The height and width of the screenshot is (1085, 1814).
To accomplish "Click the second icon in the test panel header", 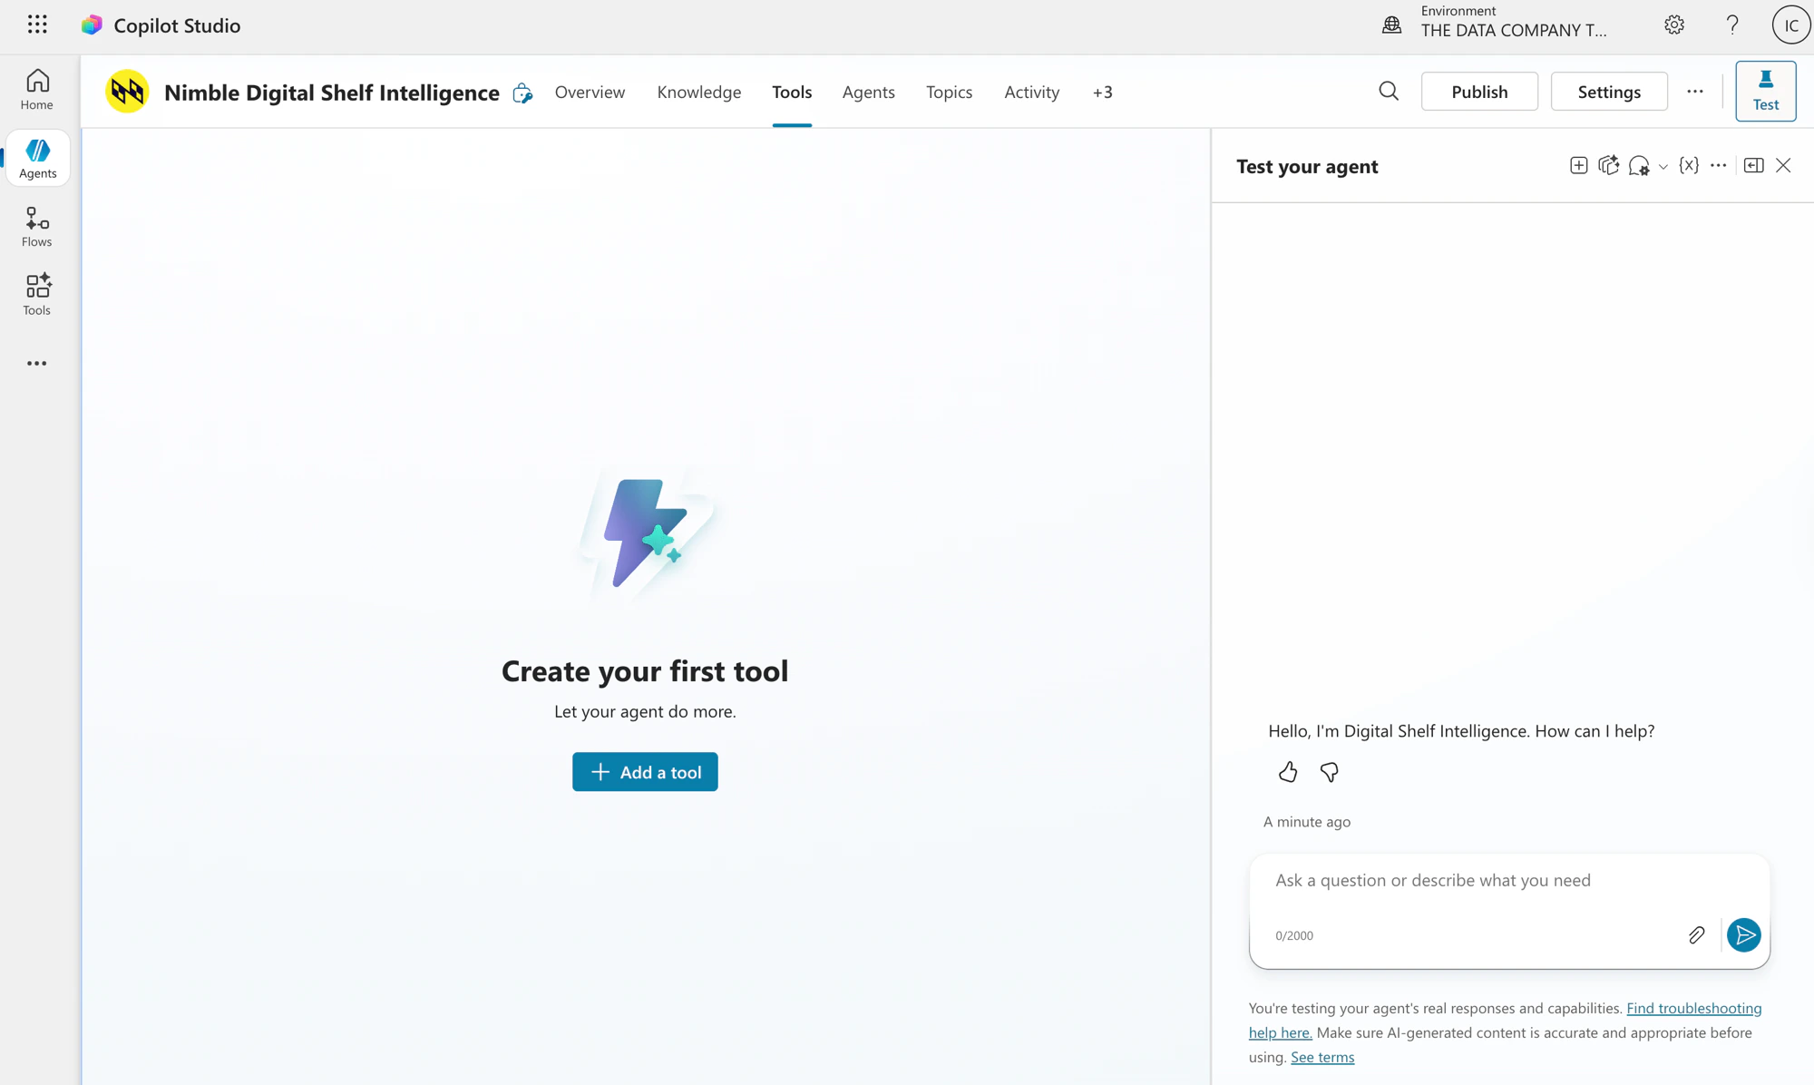I will point(1609,165).
